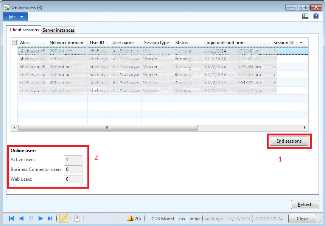Screen dimensions: 325x226
Task: Open grid view icon in status bar
Action: [x=31, y=218]
